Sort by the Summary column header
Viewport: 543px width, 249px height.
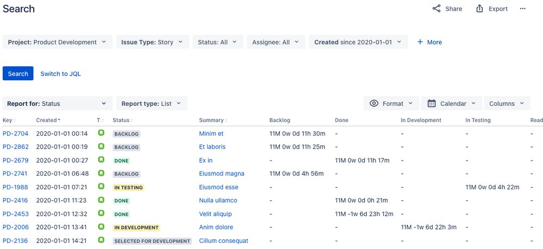[x=213, y=120]
